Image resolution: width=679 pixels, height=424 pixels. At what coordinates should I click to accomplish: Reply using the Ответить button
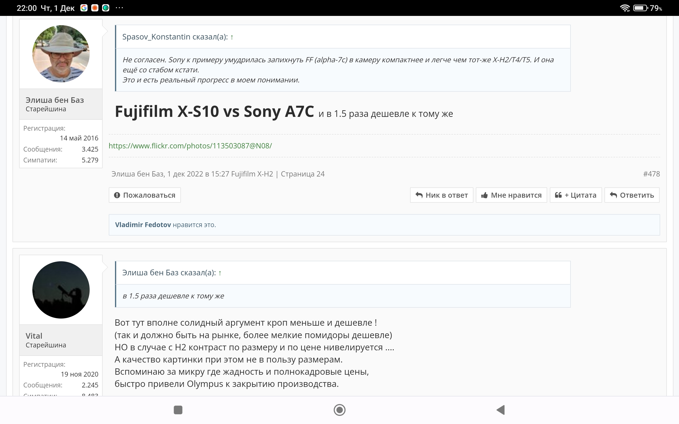632,195
